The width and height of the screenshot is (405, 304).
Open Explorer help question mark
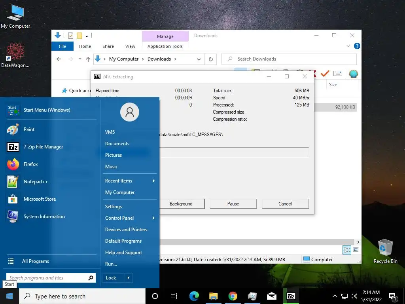357,46
